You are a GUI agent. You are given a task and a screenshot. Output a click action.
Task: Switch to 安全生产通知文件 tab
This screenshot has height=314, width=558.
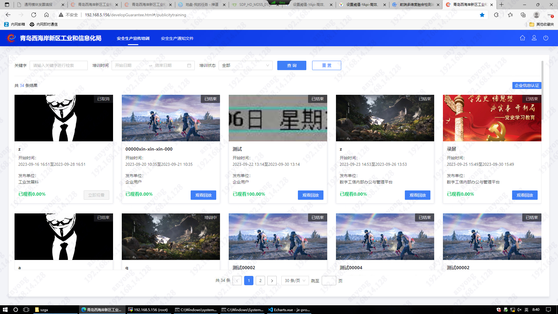coord(177,38)
